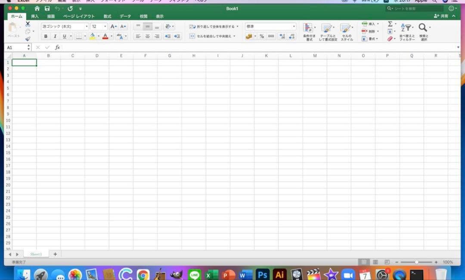
Task: Open Conditional Formatting (条件付き書式)
Action: click(x=309, y=32)
